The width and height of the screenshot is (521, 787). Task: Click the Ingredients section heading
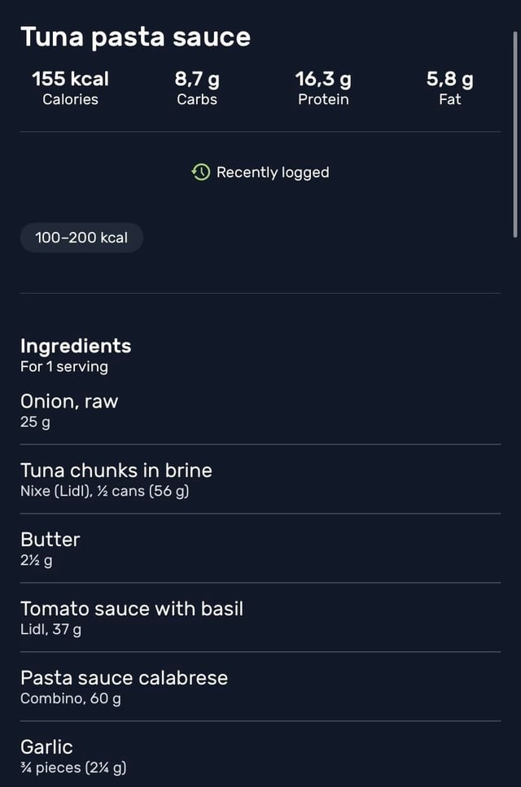76,346
